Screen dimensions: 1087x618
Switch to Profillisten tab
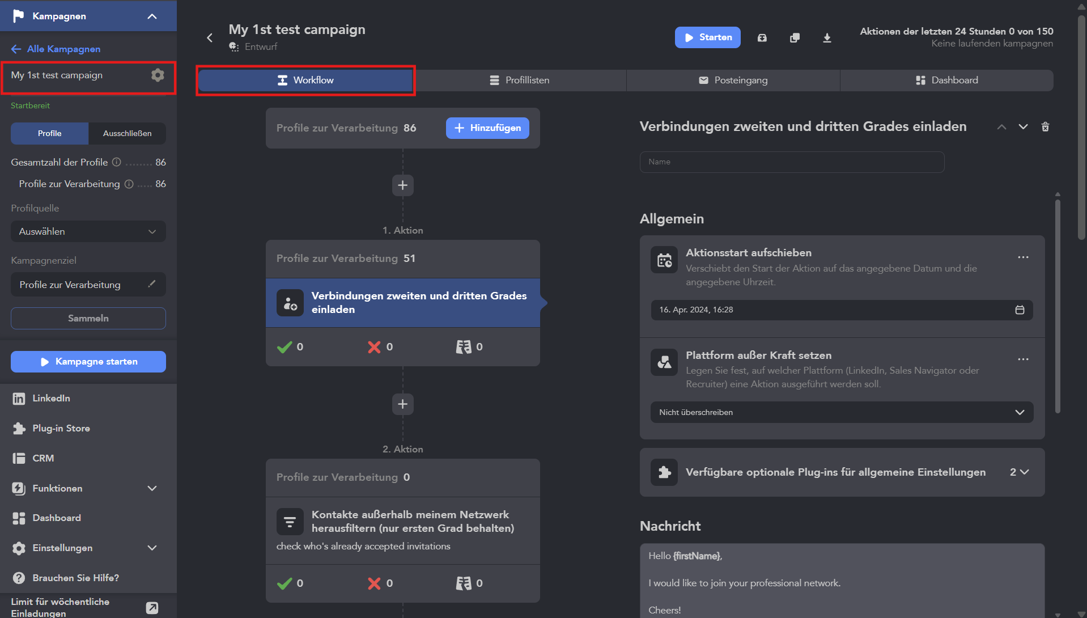point(520,80)
